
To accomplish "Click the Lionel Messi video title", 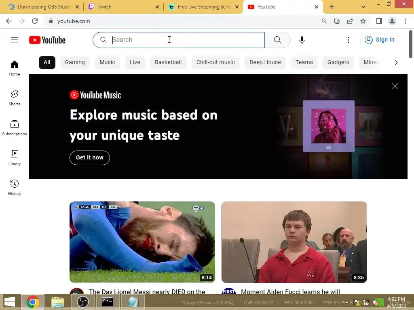I will click(147, 291).
